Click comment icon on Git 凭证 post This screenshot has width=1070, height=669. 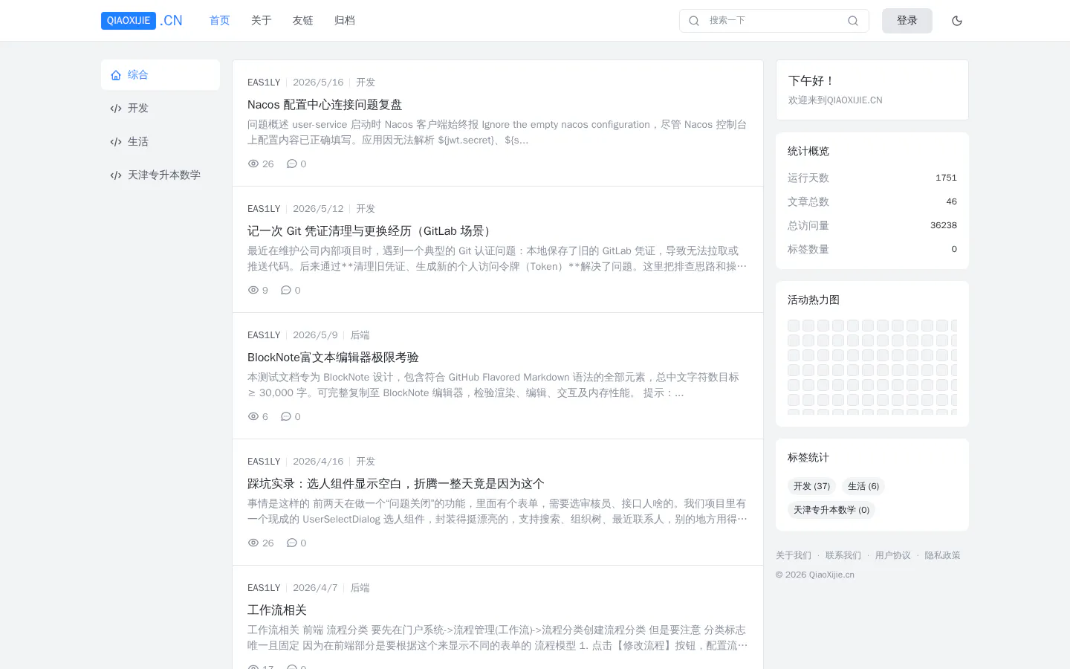coord(286,290)
